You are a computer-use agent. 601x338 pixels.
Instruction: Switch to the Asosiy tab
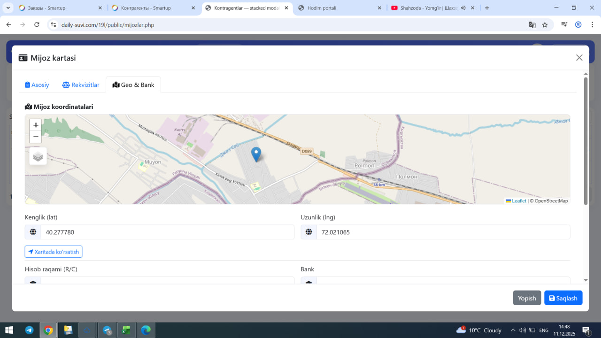point(37,85)
